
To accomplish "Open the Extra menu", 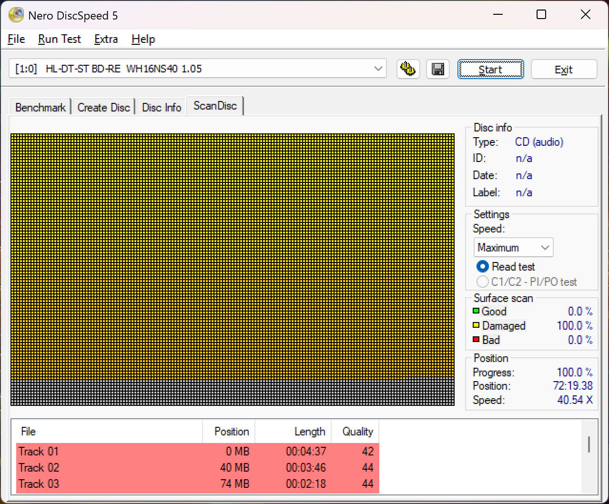I will pyautogui.click(x=106, y=39).
